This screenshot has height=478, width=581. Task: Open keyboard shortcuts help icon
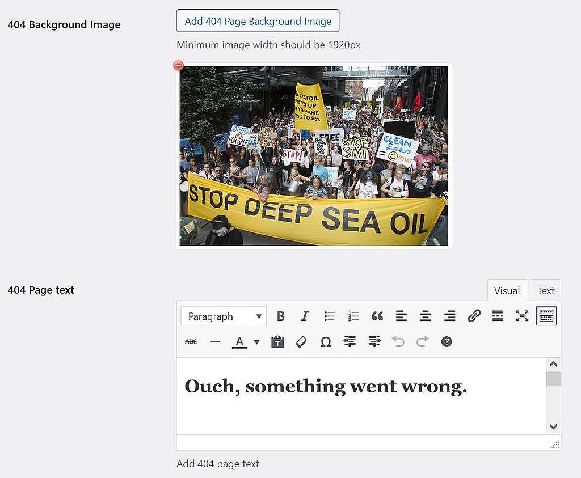point(447,342)
